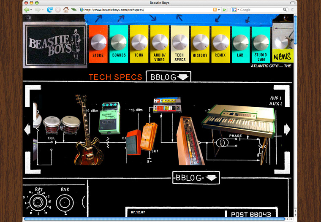Click the right carousel arrow
321x222 pixels.
click(x=287, y=129)
